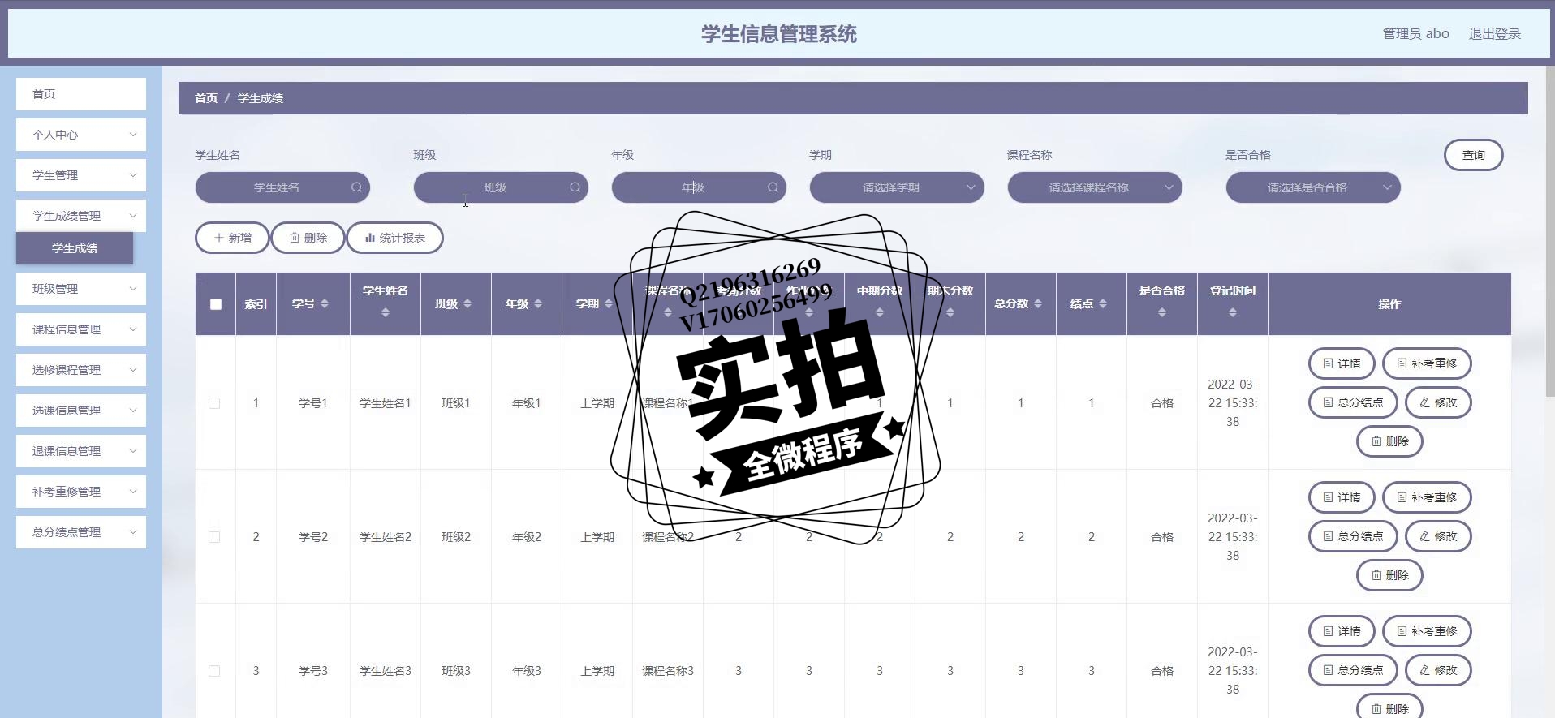Expand 选课信息管理 sidebar menu
Image resolution: width=1555 pixels, height=718 pixels.
(x=81, y=411)
